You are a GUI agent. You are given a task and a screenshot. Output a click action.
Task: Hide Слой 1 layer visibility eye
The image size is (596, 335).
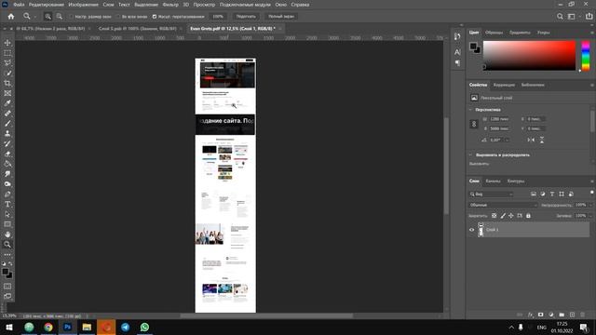coord(472,230)
